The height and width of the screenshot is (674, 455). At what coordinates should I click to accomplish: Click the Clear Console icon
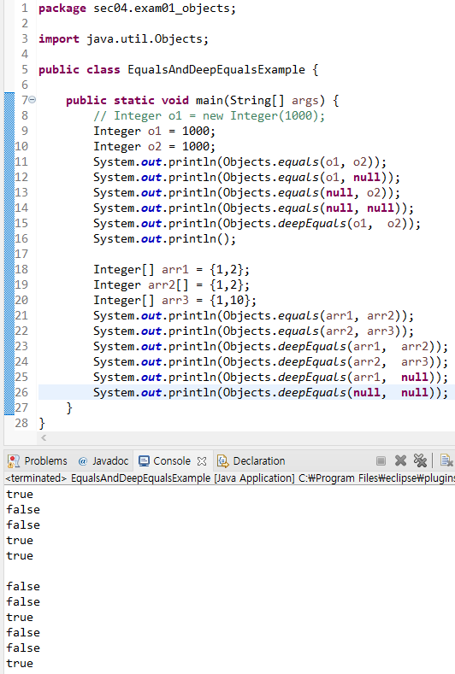pos(446,460)
